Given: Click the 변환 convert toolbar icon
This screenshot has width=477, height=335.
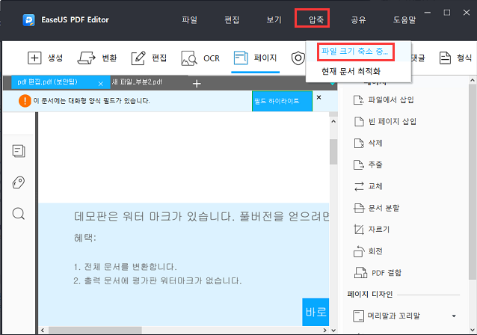Looking at the screenshot, I should click(x=87, y=58).
